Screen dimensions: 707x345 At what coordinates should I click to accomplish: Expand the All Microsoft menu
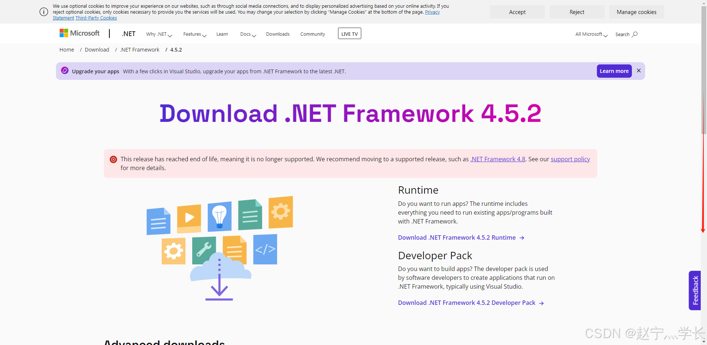click(x=592, y=34)
